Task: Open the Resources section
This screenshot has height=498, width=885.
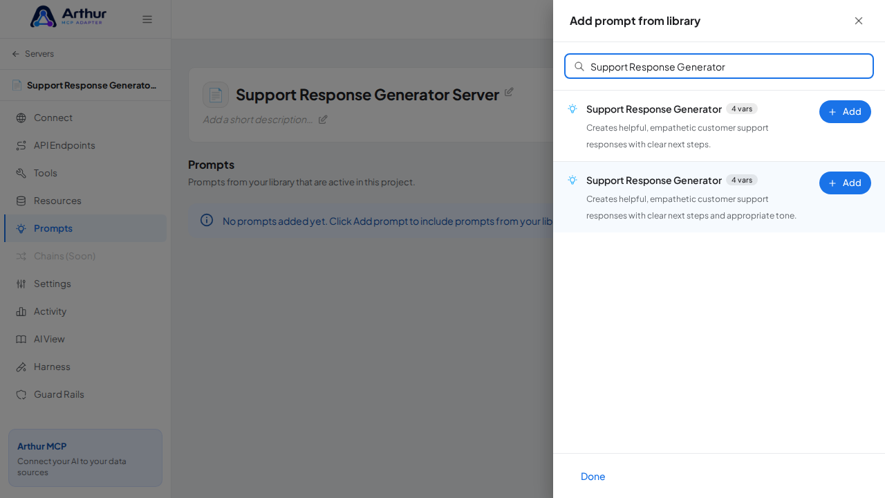Action: [85, 201]
